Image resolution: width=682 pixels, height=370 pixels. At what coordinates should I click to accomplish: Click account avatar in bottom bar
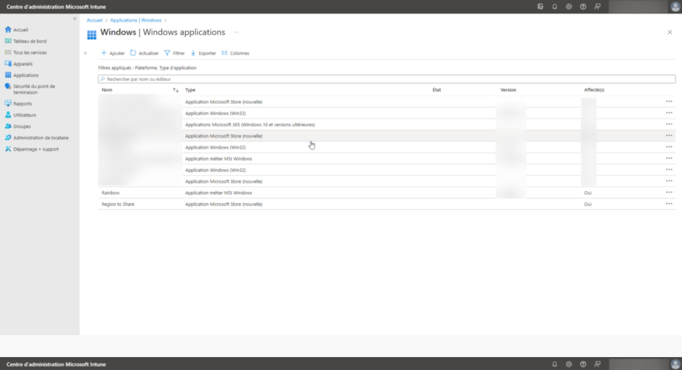(675, 364)
